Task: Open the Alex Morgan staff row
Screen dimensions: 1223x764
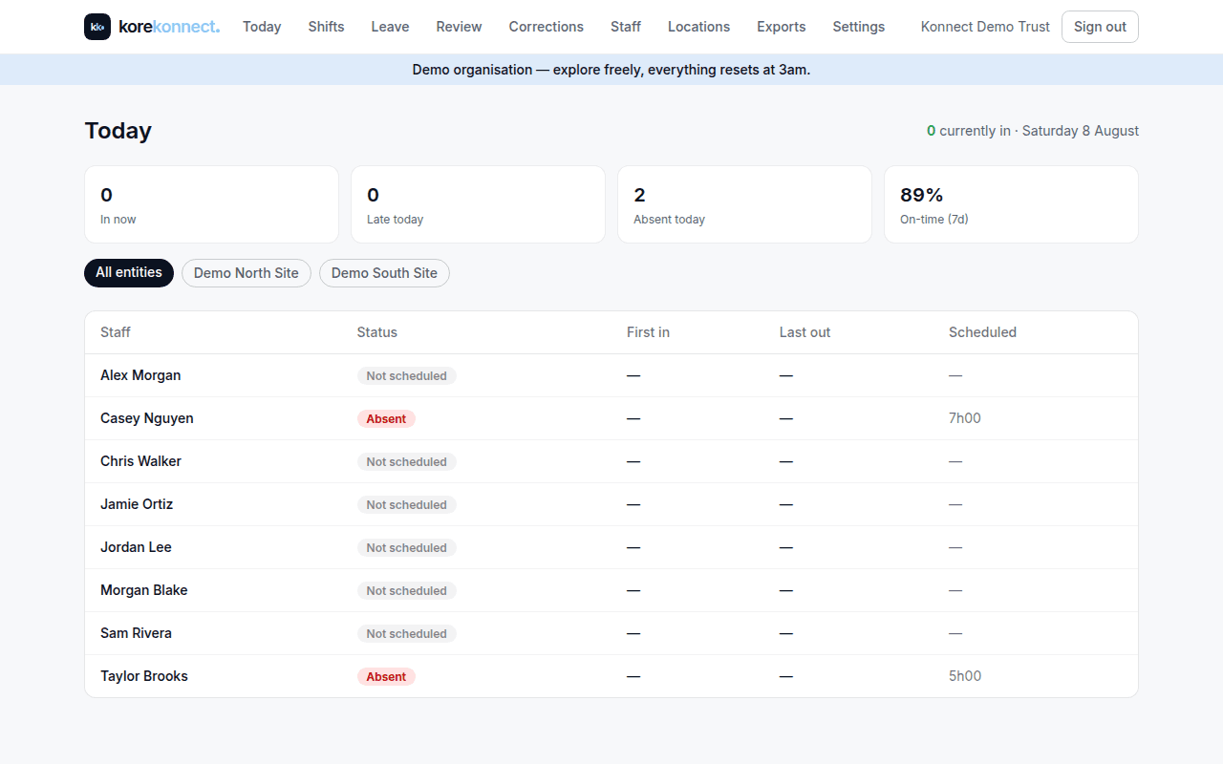Action: pyautogui.click(x=611, y=375)
